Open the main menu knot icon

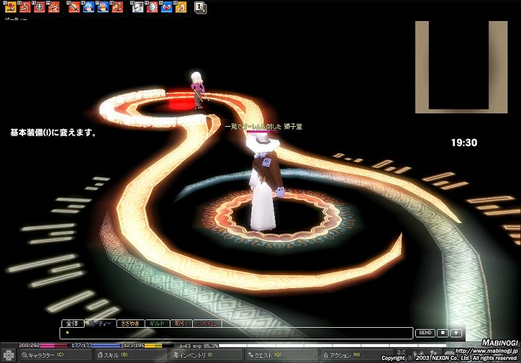8,355
